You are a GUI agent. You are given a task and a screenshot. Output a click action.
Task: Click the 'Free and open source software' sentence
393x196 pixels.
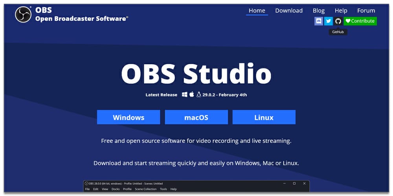[x=196, y=141]
